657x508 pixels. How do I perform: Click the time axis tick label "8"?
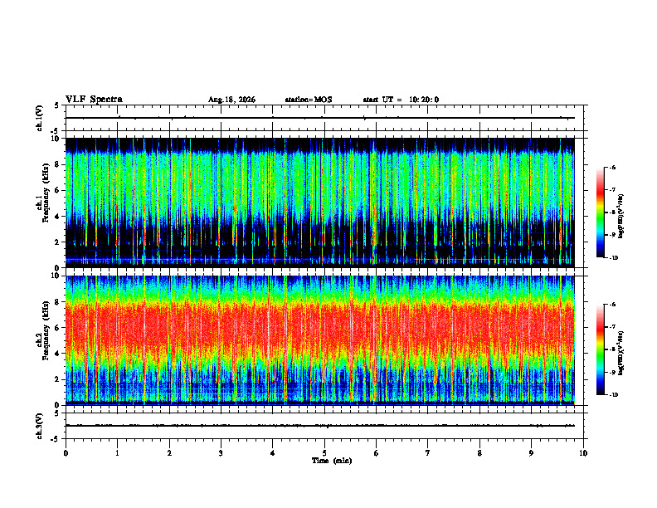(479, 453)
